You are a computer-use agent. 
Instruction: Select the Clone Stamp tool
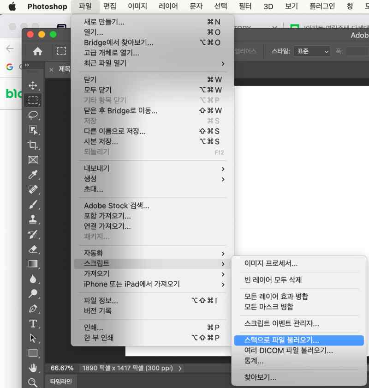tap(33, 219)
